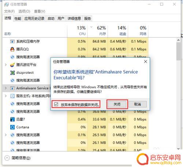Viewport: 183px width, 167px height.
Task: Select the 腾讯QQ process name
Action: pyautogui.click(x=22, y=49)
